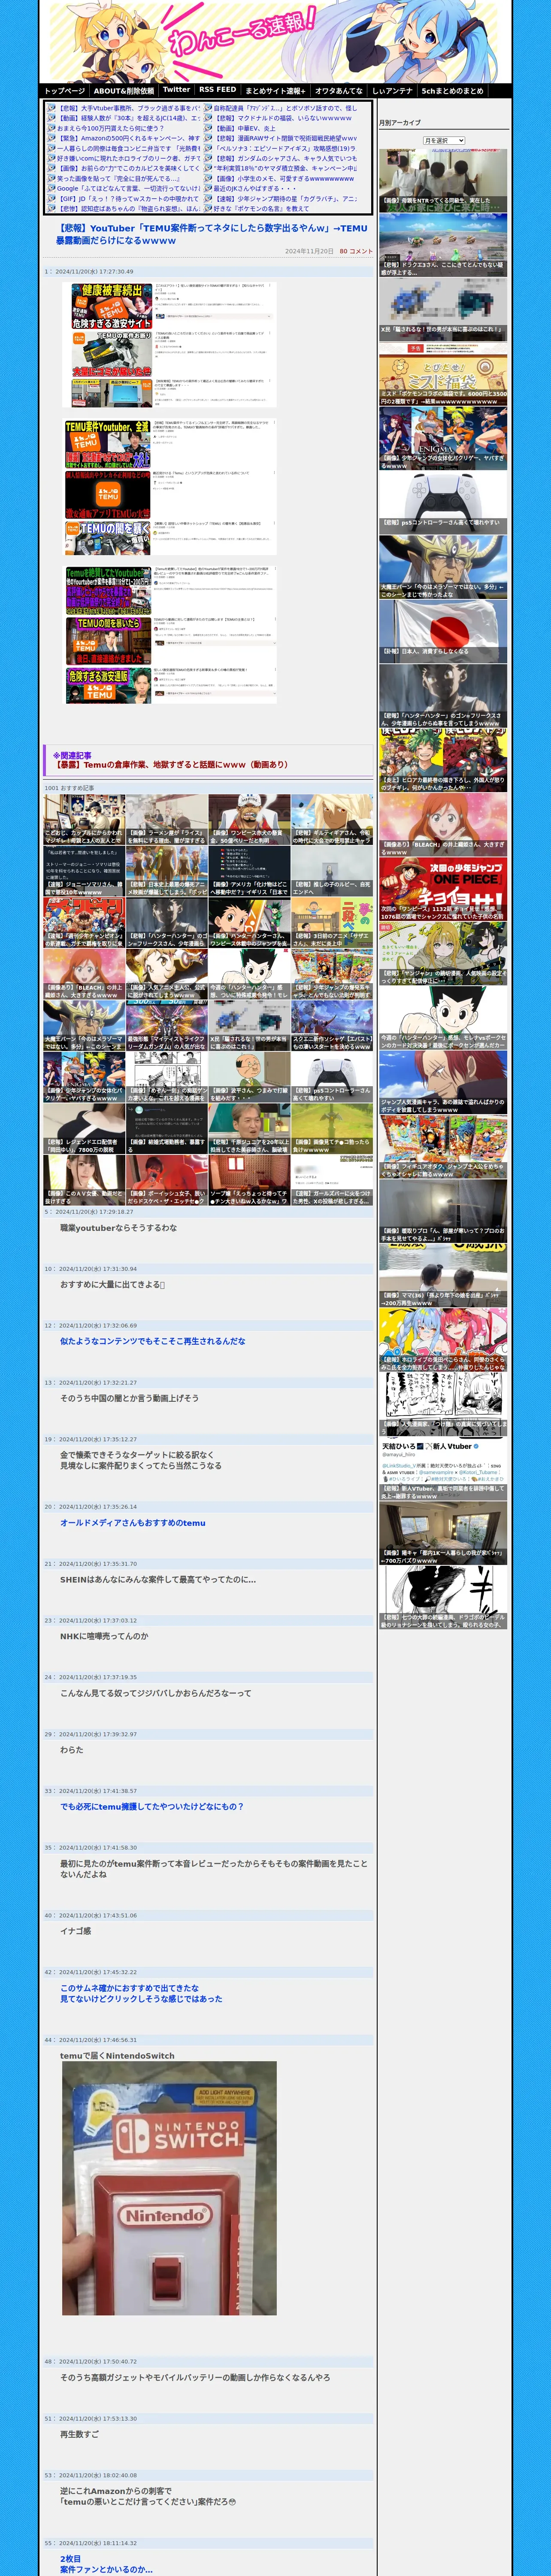Open the オワタあんてな menu item
Viewport: 551px width, 2576px height.
tap(339, 91)
